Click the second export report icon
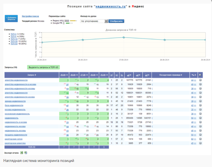The image size is (212, 167). click(25, 153)
